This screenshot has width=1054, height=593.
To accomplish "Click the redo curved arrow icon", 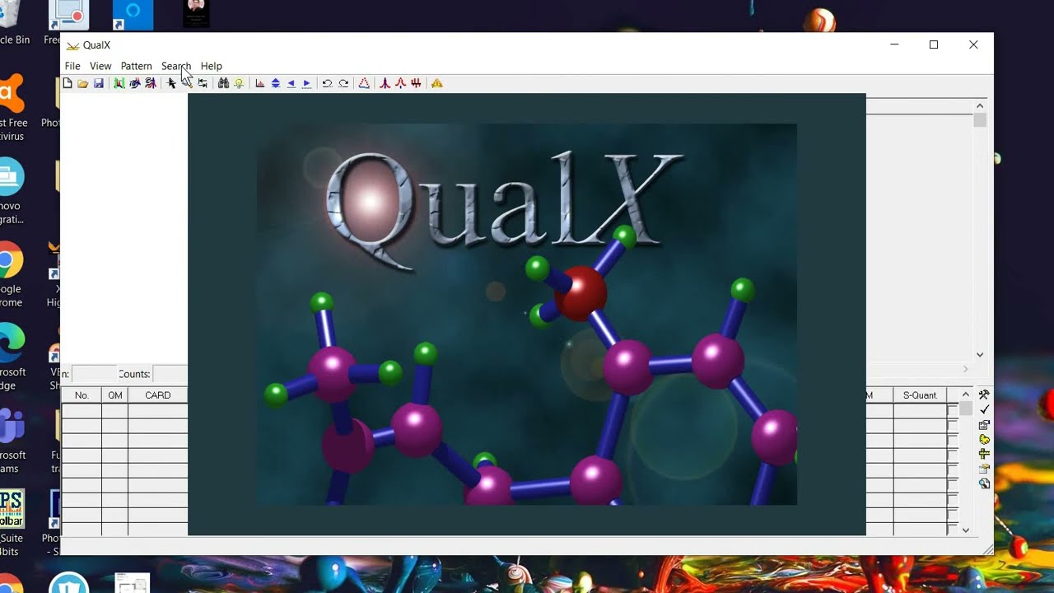I will click(343, 83).
